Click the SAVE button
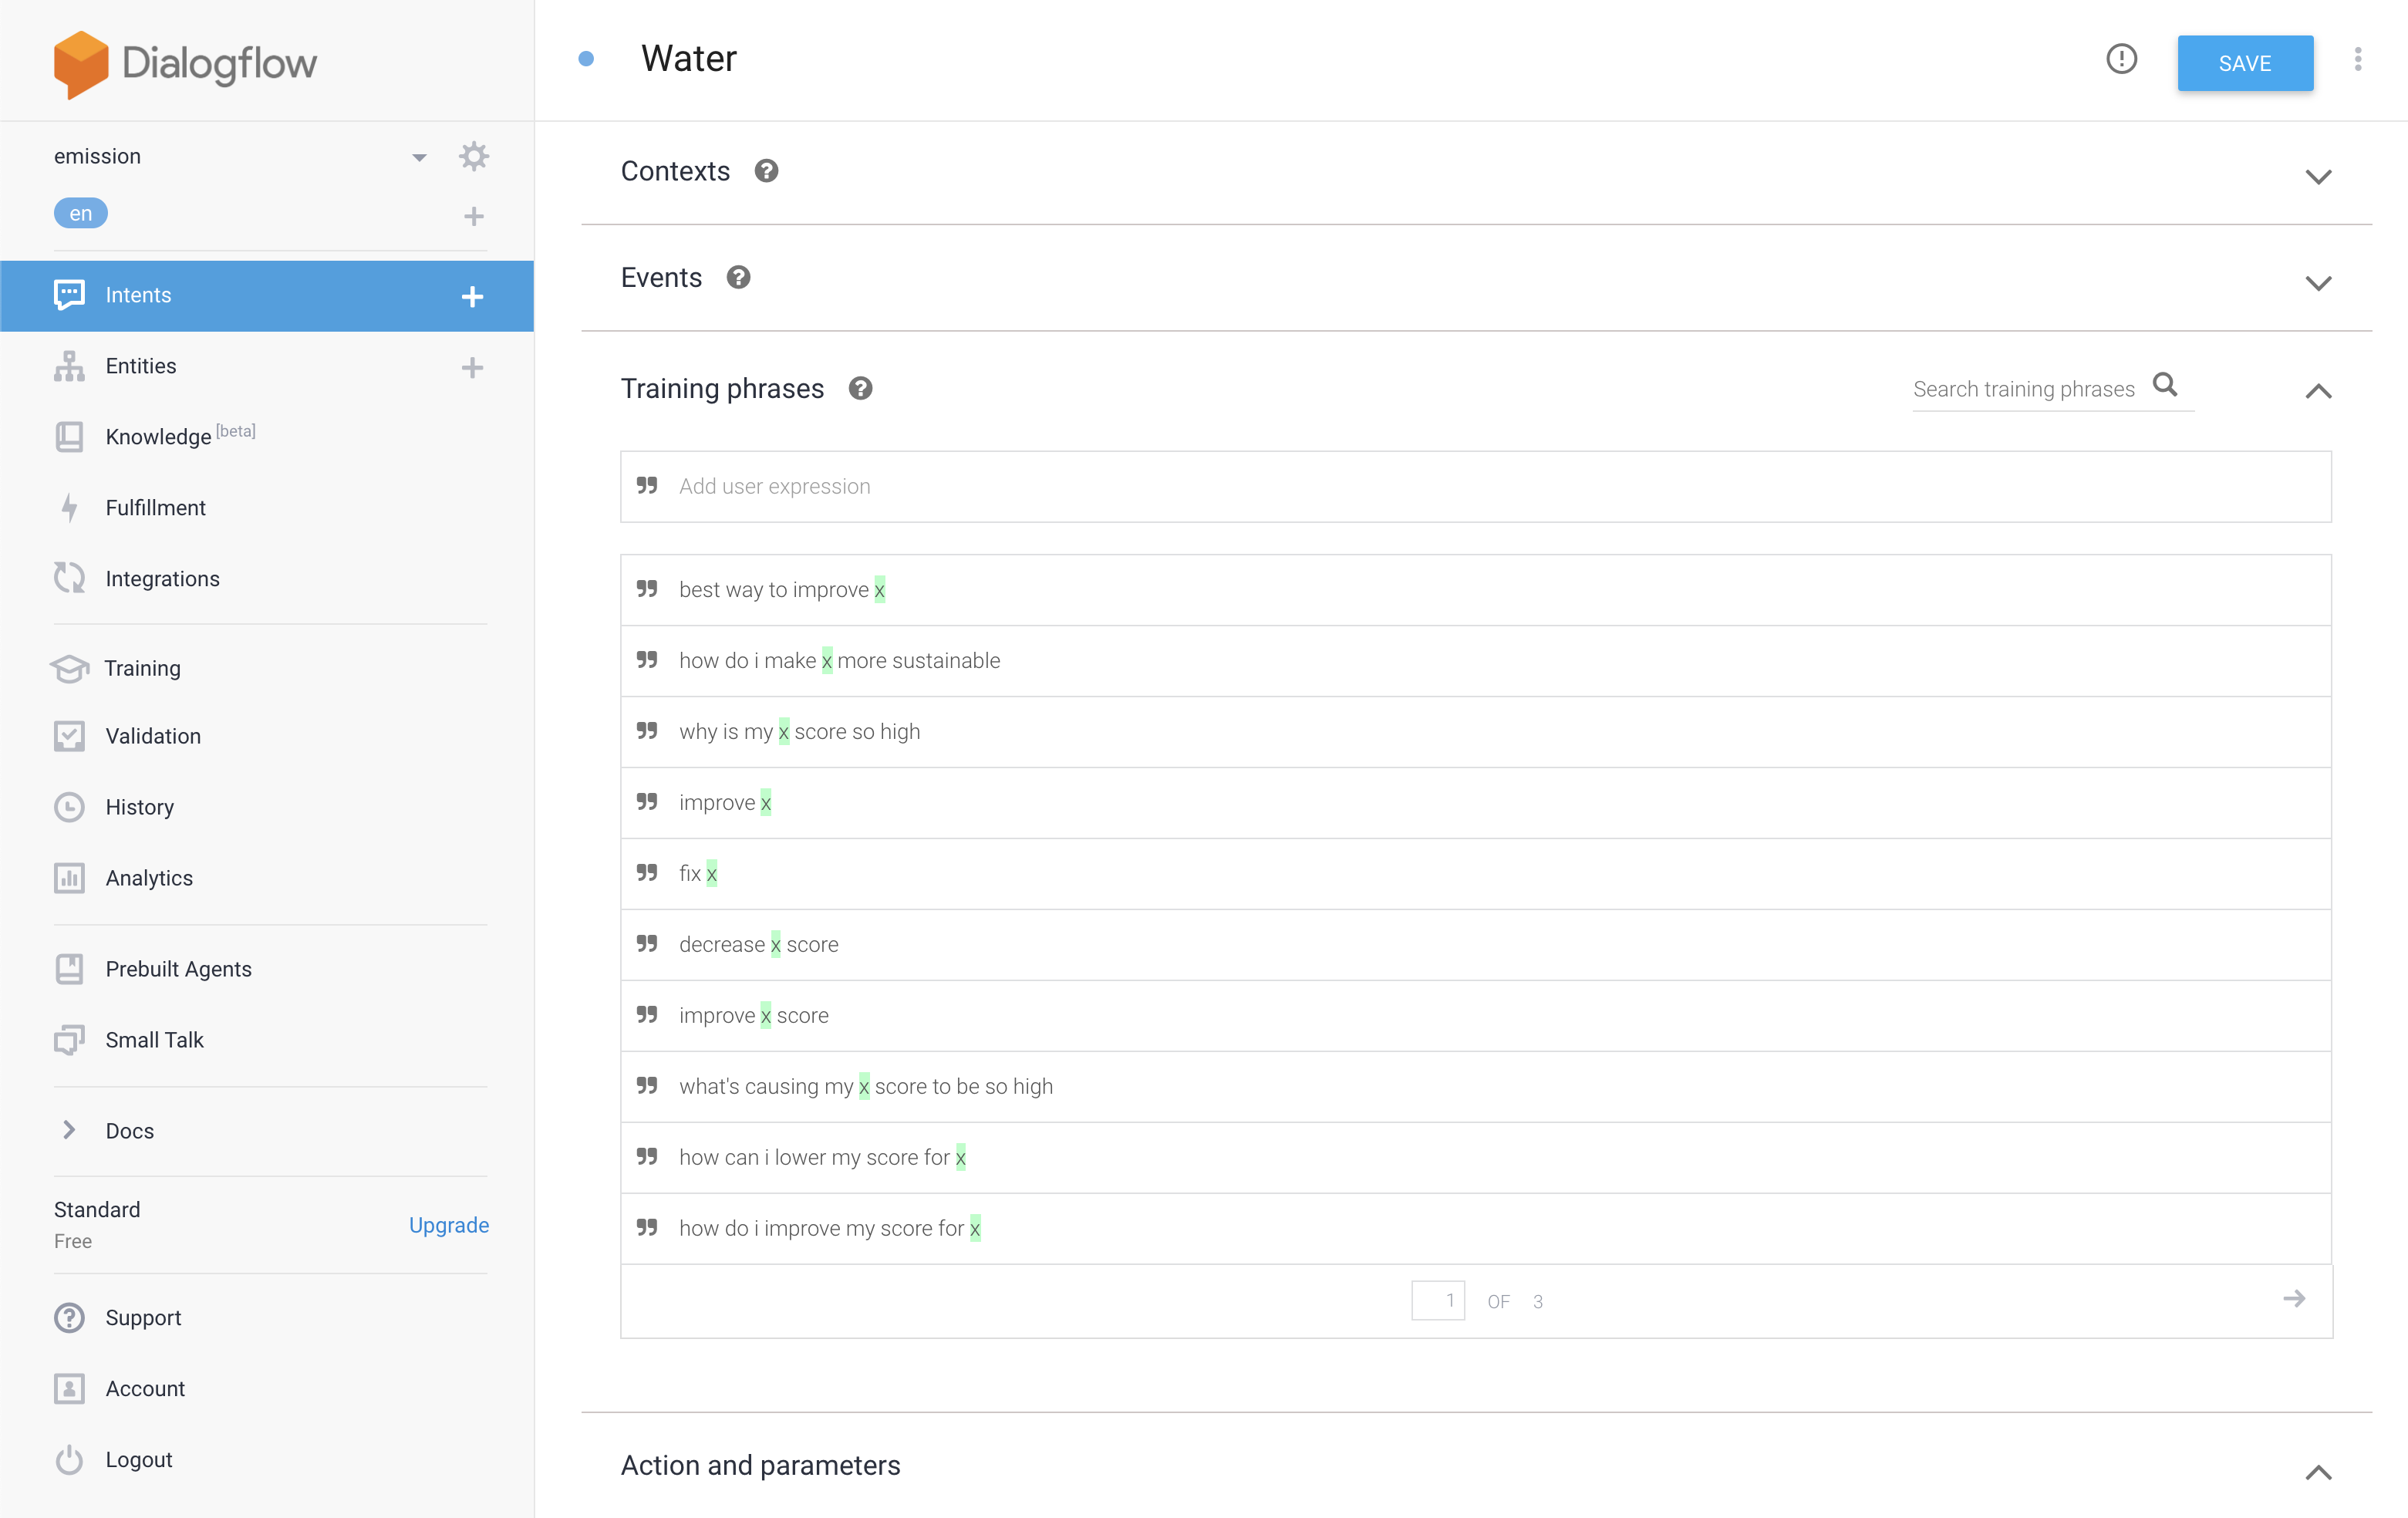This screenshot has width=2408, height=1518. [2244, 63]
